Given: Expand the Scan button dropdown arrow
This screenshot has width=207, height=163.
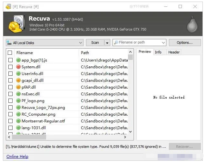Looking at the screenshot, I should [x=107, y=43].
